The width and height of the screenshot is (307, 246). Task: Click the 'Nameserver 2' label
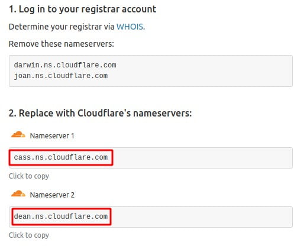(52, 195)
